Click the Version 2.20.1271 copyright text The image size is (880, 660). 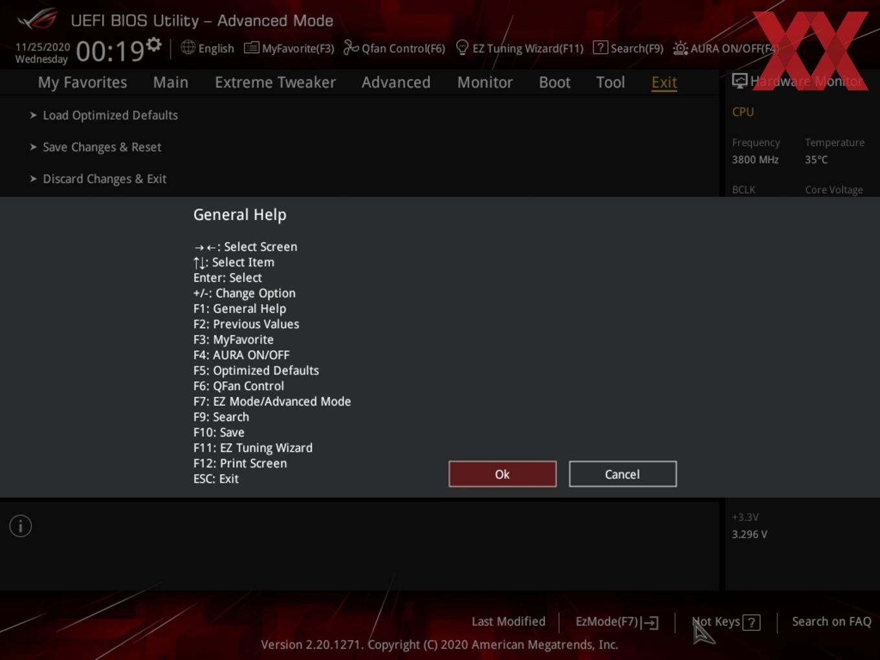tap(439, 644)
